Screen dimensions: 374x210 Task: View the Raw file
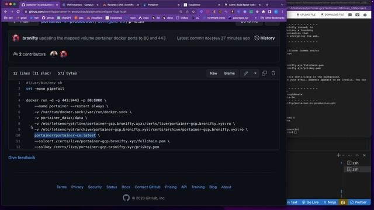click(x=213, y=73)
